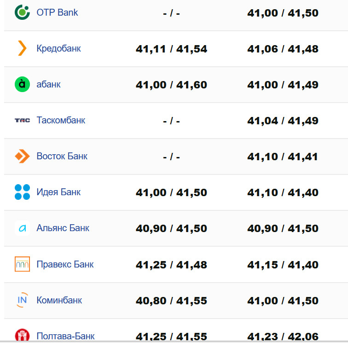The width and height of the screenshot is (348, 343).
Task: Click the Коминбанк IN logo
Action: click(22, 300)
